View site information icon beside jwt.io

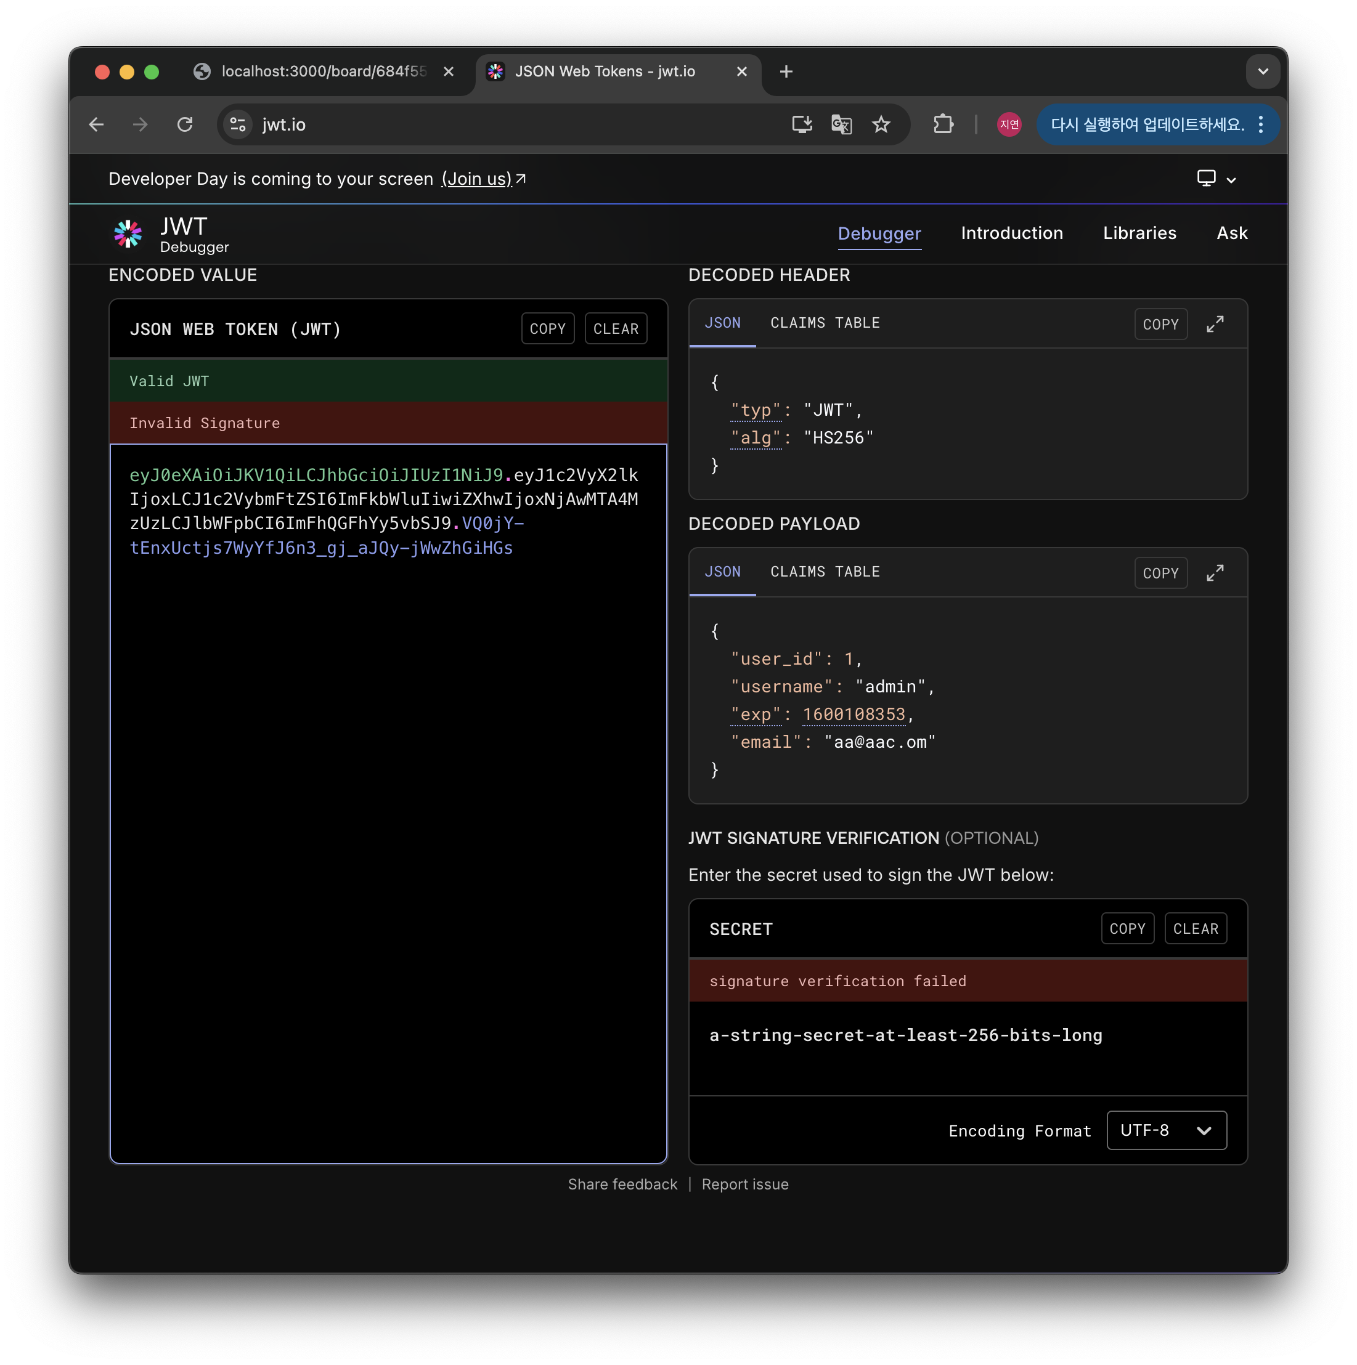pos(238,125)
